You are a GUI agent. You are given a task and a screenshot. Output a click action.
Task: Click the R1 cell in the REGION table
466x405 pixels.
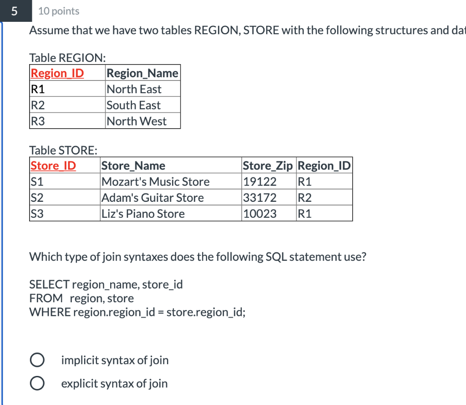(x=36, y=89)
